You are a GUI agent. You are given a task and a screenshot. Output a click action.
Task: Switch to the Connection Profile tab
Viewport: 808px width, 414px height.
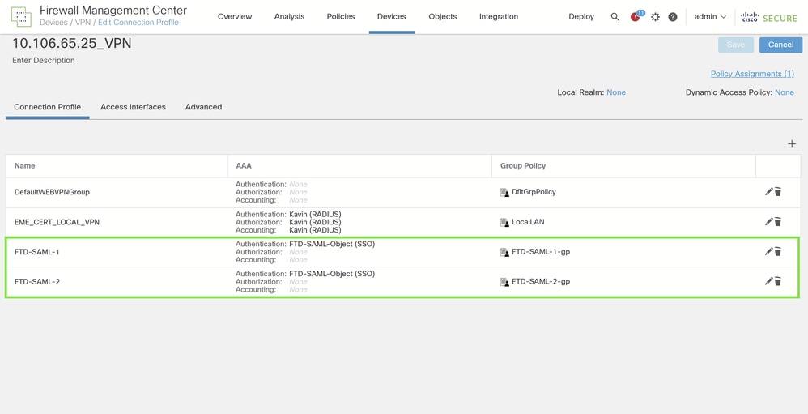(x=48, y=107)
